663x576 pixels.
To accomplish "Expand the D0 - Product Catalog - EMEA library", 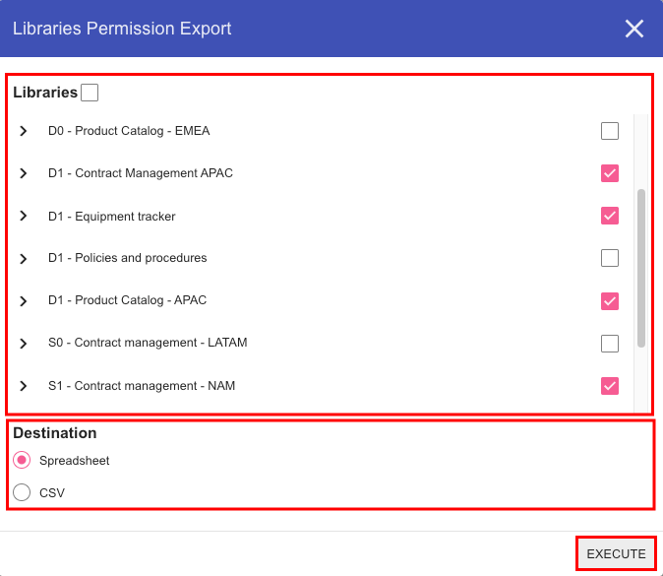I will [x=24, y=131].
